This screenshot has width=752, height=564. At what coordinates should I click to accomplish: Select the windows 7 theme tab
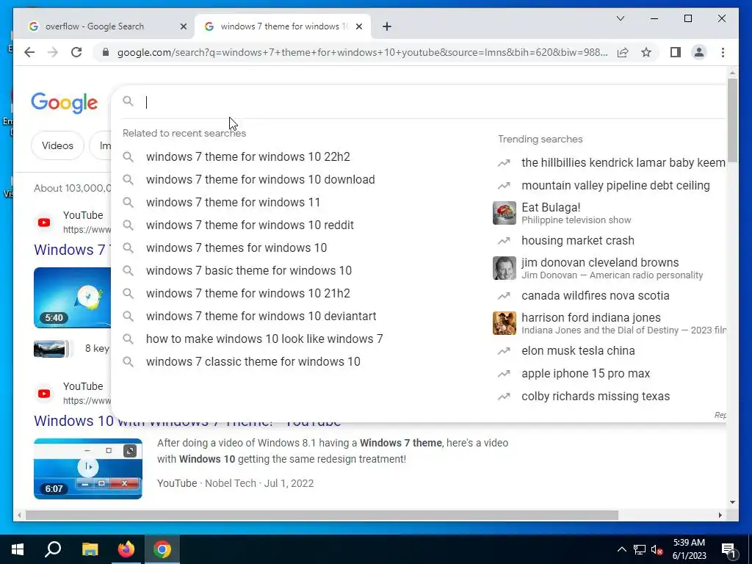tap(282, 26)
